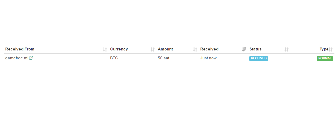Viewport: 336px width, 124px height.
Task: Click the Received column header text
Action: 209,49
